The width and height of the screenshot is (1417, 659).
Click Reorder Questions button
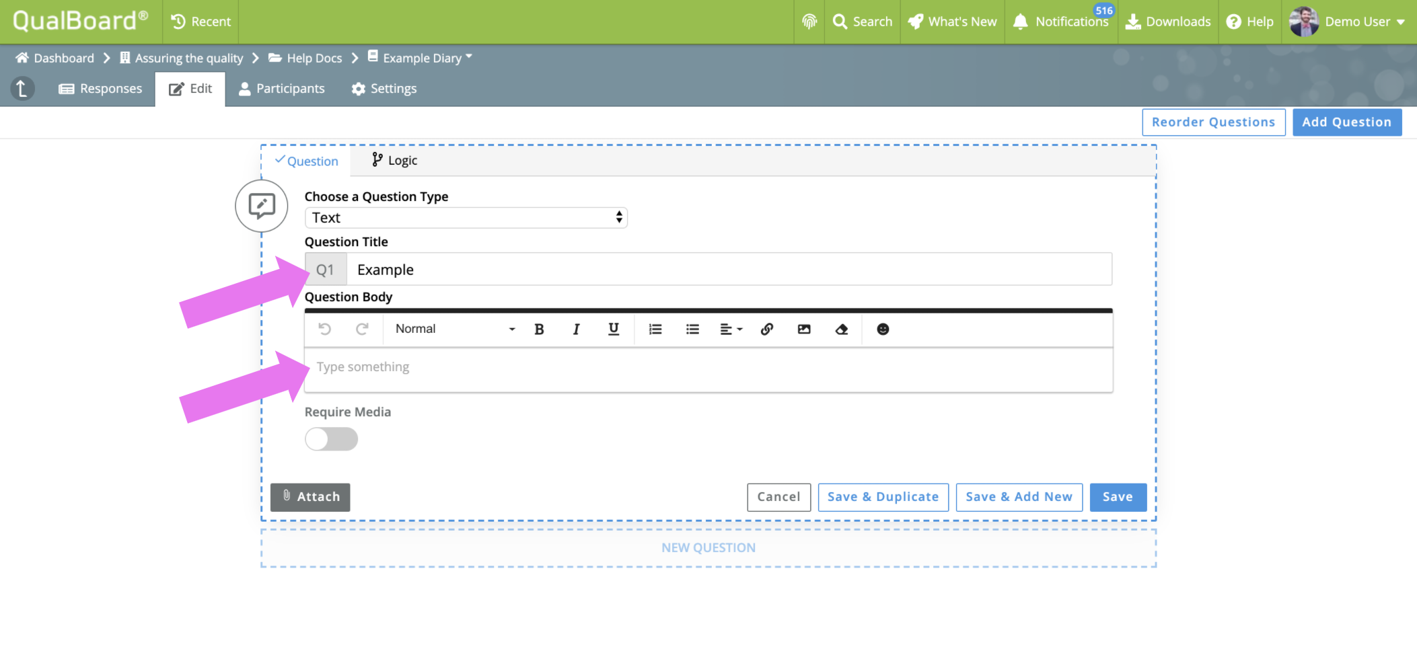click(1213, 122)
